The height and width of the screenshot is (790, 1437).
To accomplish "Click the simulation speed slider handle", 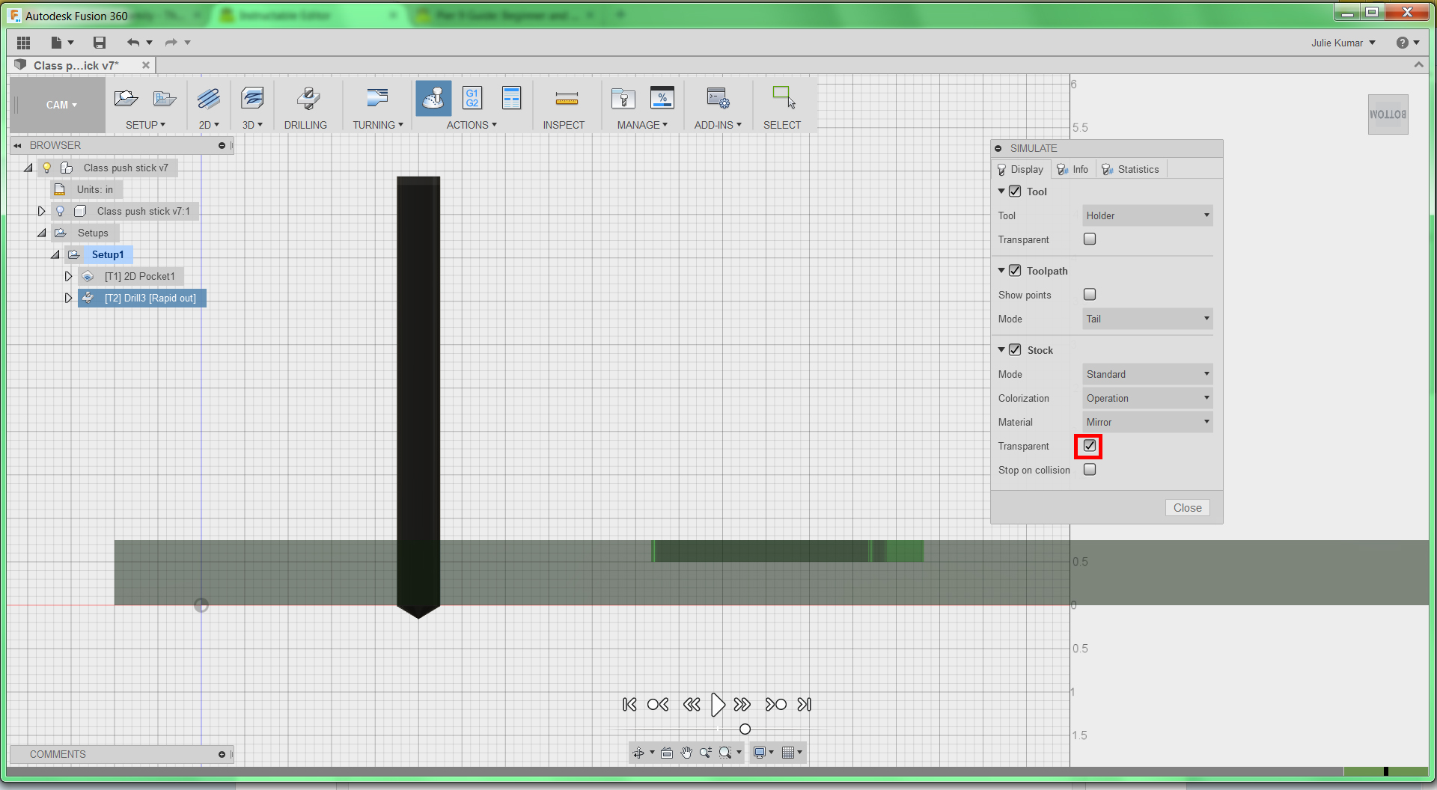I will click(x=745, y=729).
